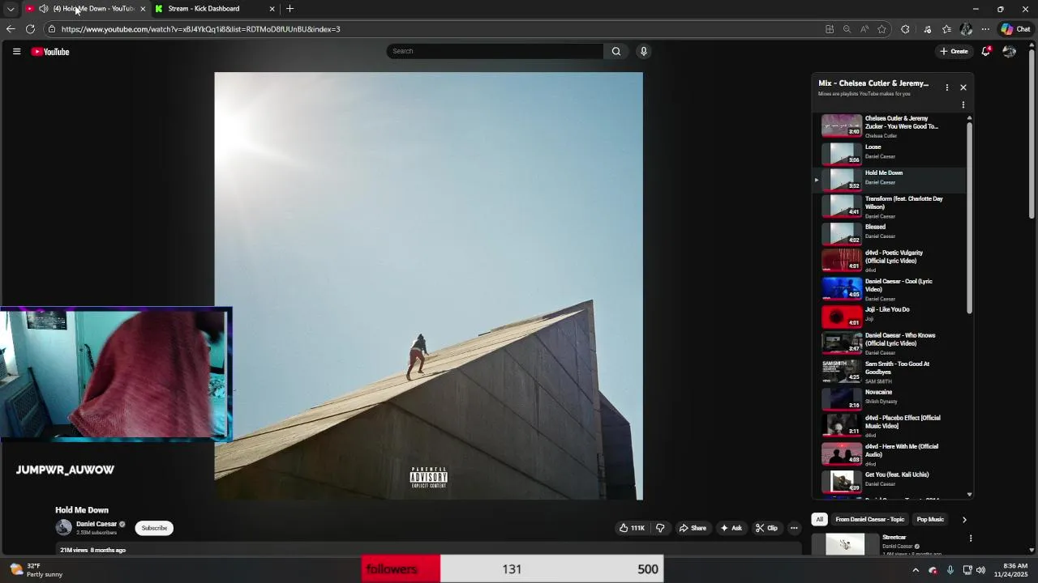View site information lock icon

click(x=52, y=29)
